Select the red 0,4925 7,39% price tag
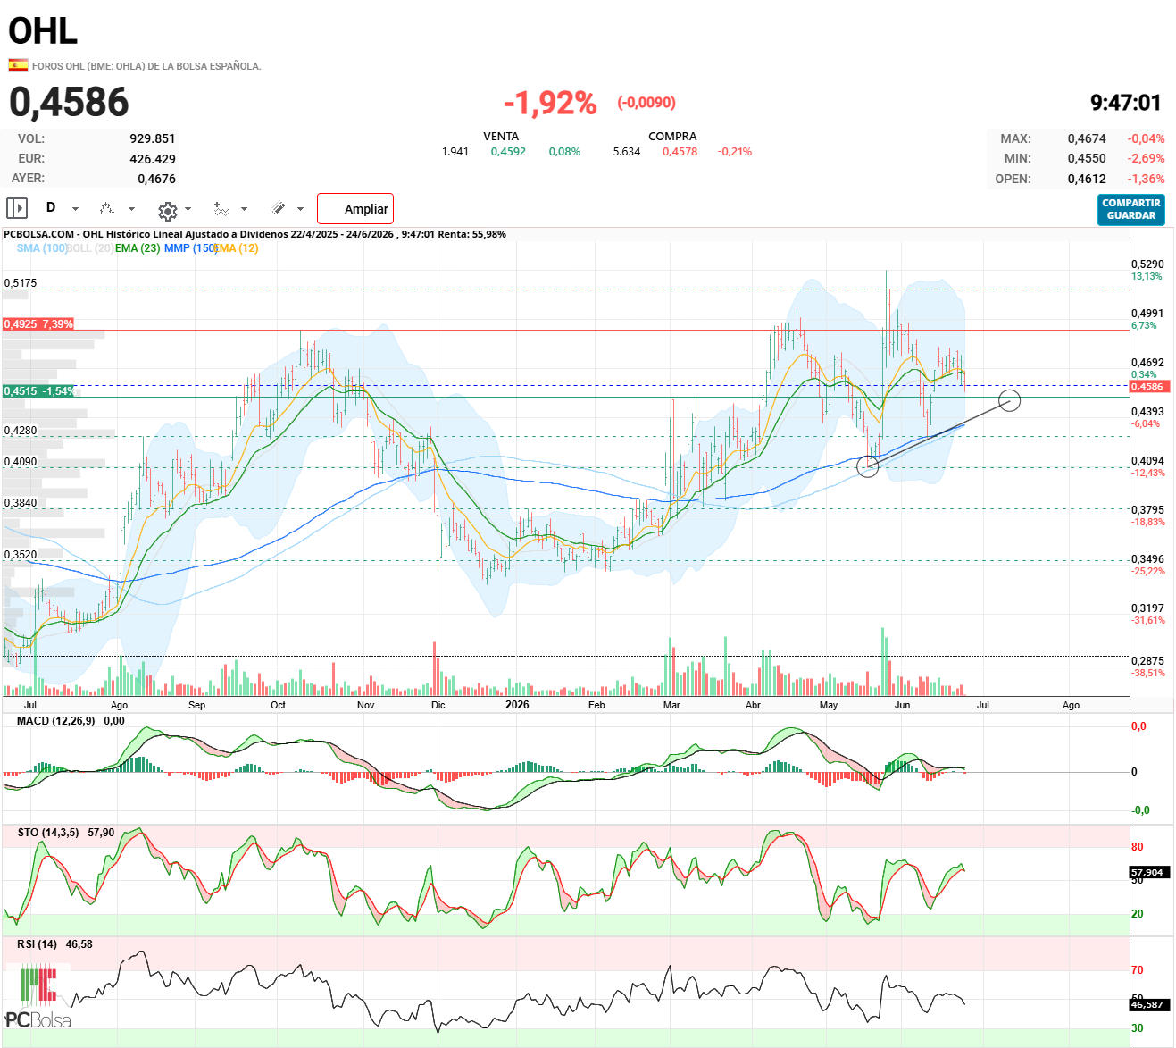This screenshot has width=1176, height=1048. pos(38,323)
